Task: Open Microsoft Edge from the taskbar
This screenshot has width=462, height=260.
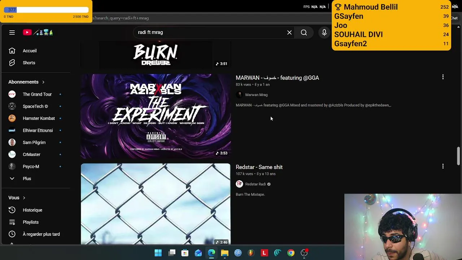Action: [212, 253]
